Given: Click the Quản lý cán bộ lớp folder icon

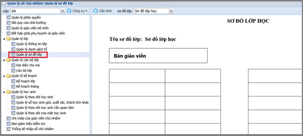Looking at the screenshot, I should (x=8, y=60).
